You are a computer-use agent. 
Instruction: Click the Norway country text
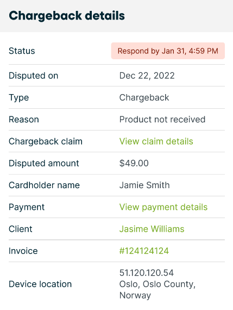click(135, 295)
